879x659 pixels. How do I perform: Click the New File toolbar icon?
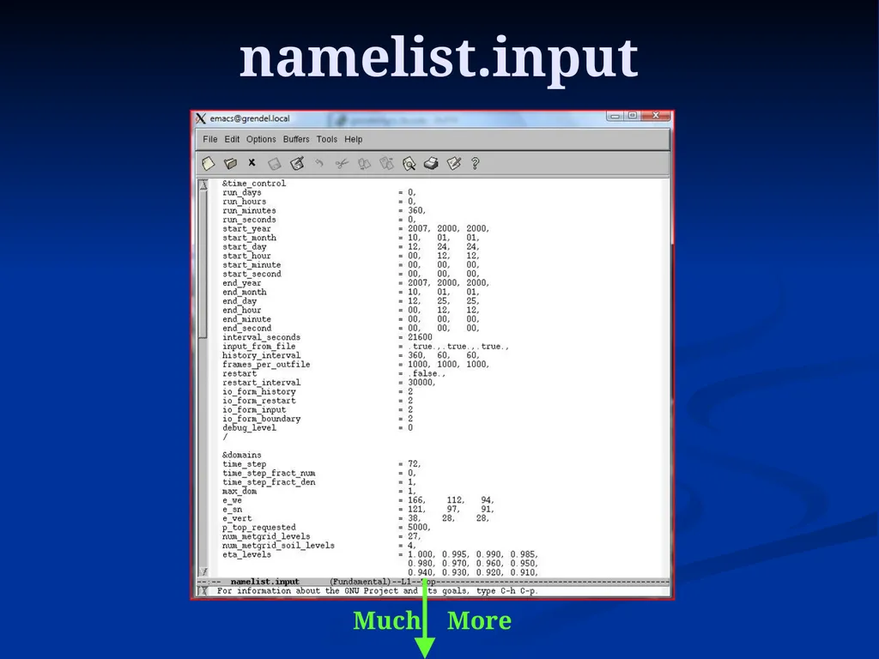[x=209, y=163]
